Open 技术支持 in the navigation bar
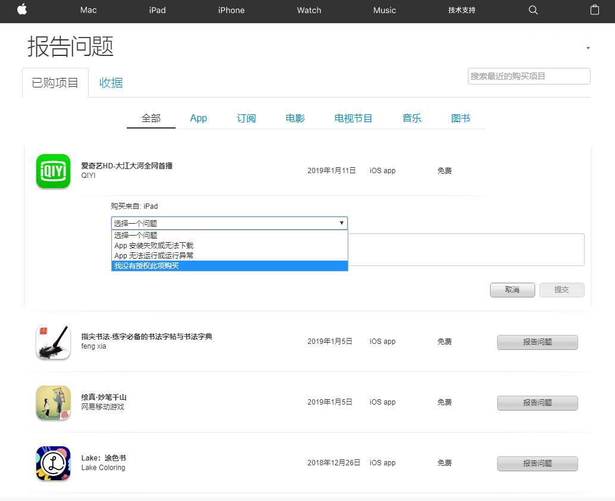Viewport: 615px width, 501px height. point(461,10)
